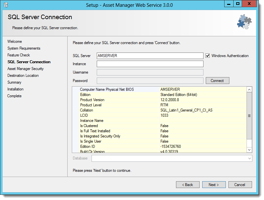The image size is (264, 200).
Task: Select the SQL Server Connection step
Action: point(29,62)
